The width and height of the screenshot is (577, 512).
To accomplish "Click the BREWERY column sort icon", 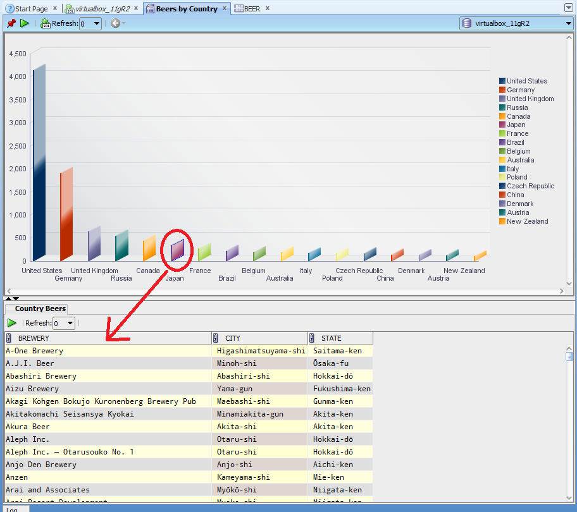I will click(x=9, y=338).
